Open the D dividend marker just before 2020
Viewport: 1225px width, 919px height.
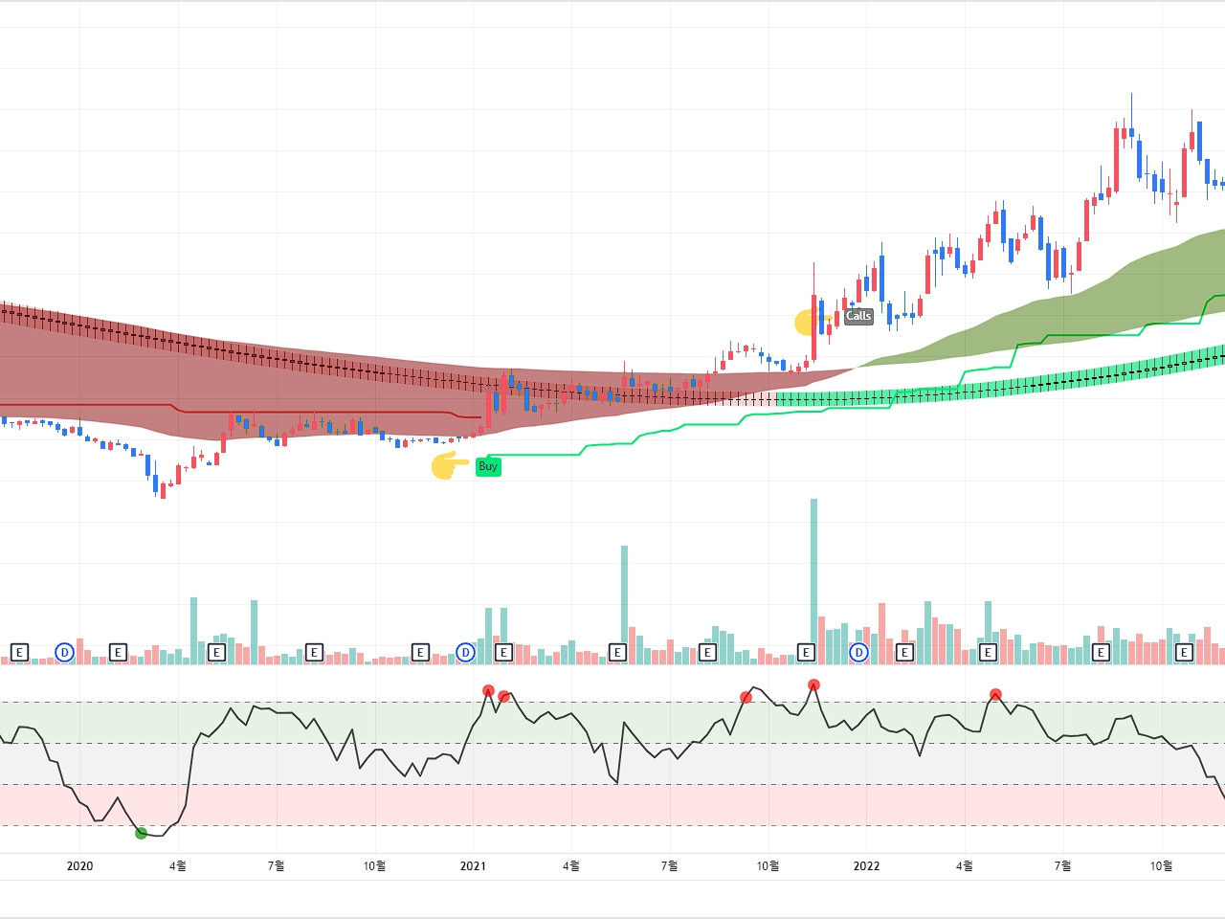tap(64, 653)
